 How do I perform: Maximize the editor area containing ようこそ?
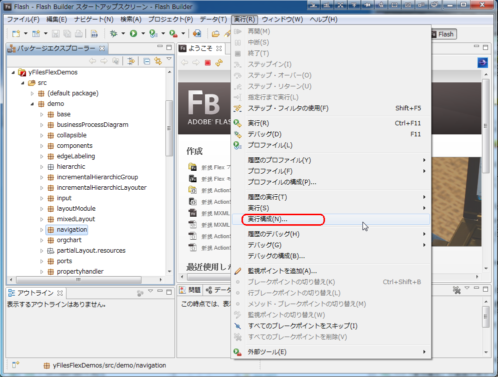point(485,47)
